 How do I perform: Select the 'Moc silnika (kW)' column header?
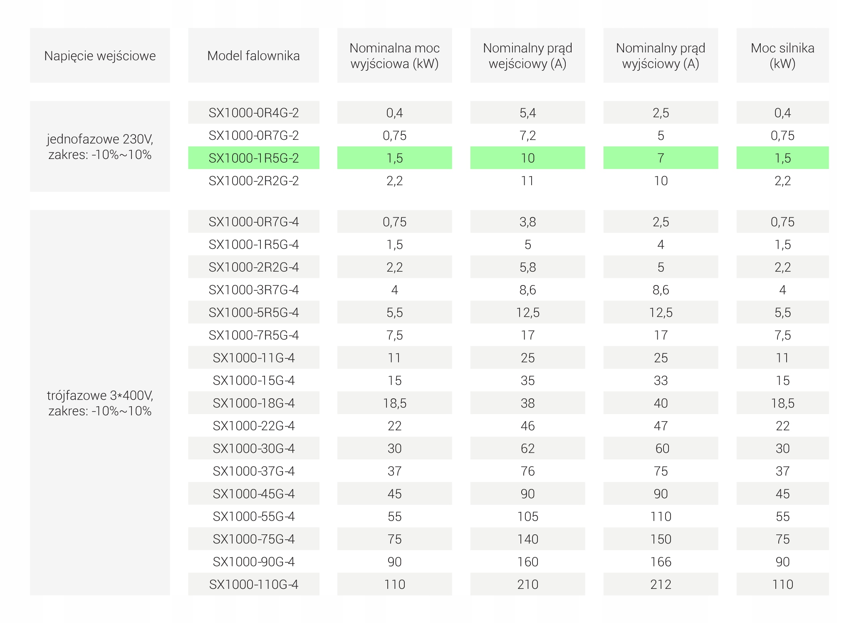pos(782,56)
